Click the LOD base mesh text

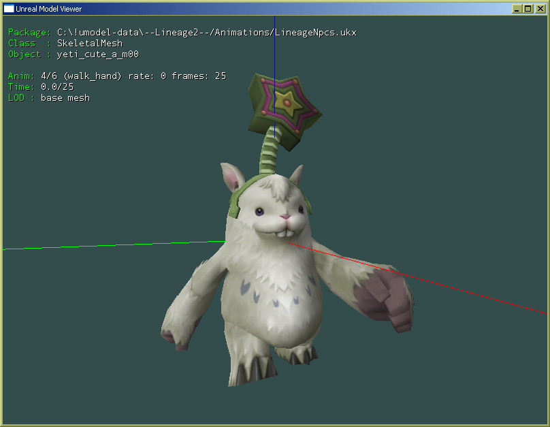coord(49,97)
